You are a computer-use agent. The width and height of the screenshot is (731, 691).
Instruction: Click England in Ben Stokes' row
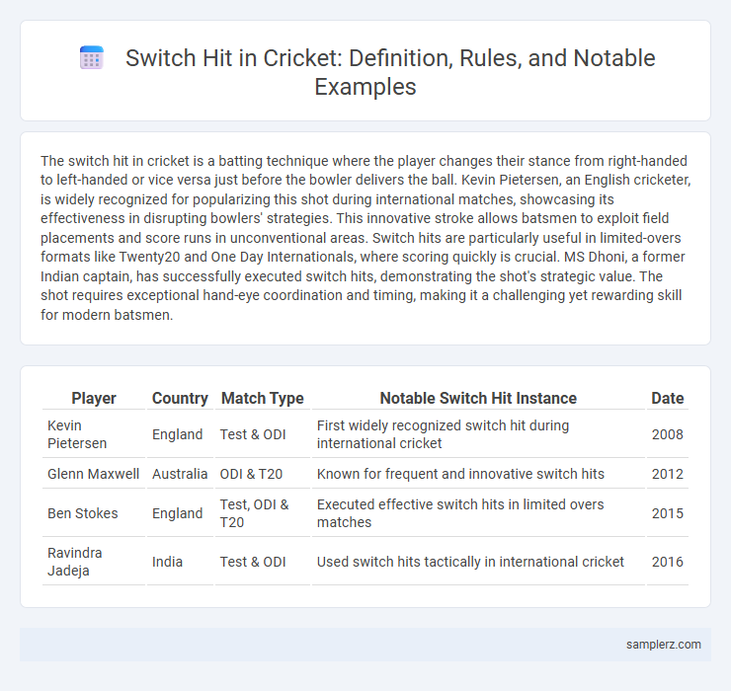[x=180, y=513]
